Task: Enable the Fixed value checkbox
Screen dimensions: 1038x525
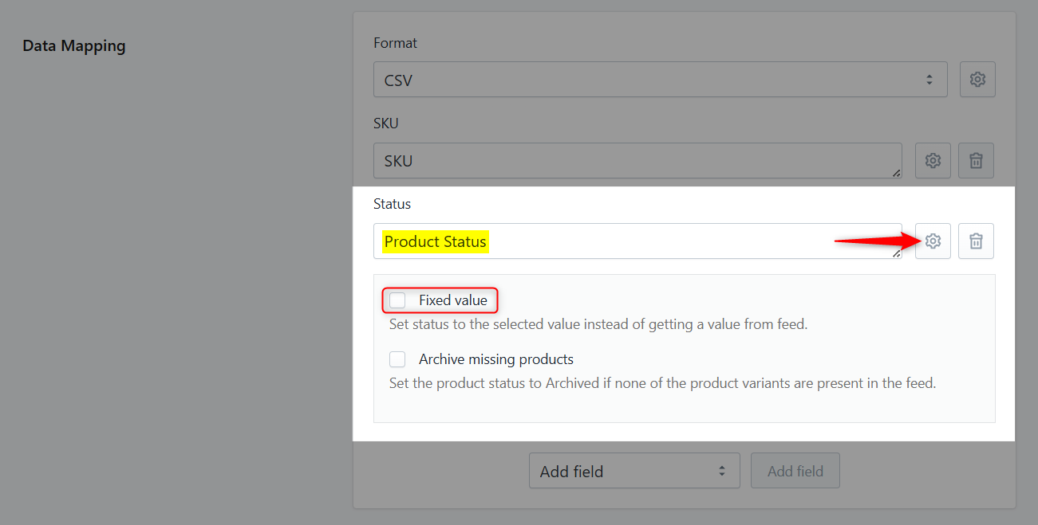Action: [397, 300]
